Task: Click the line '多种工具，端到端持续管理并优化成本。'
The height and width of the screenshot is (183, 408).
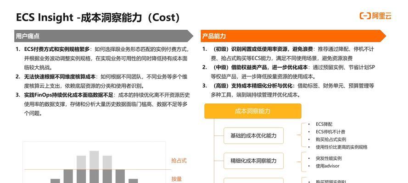Action: tap(256, 95)
